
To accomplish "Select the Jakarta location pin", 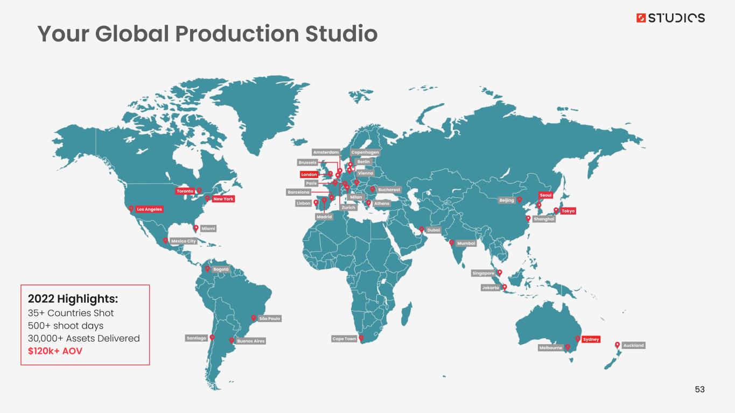I will (x=505, y=287).
